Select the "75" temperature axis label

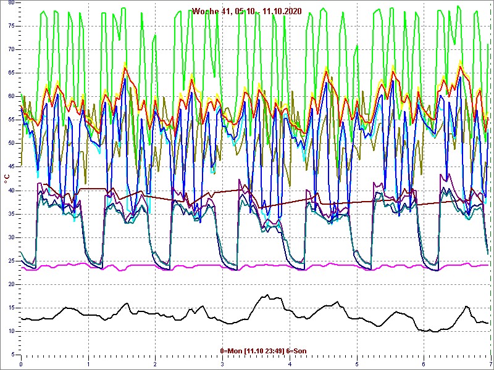(x=11, y=26)
